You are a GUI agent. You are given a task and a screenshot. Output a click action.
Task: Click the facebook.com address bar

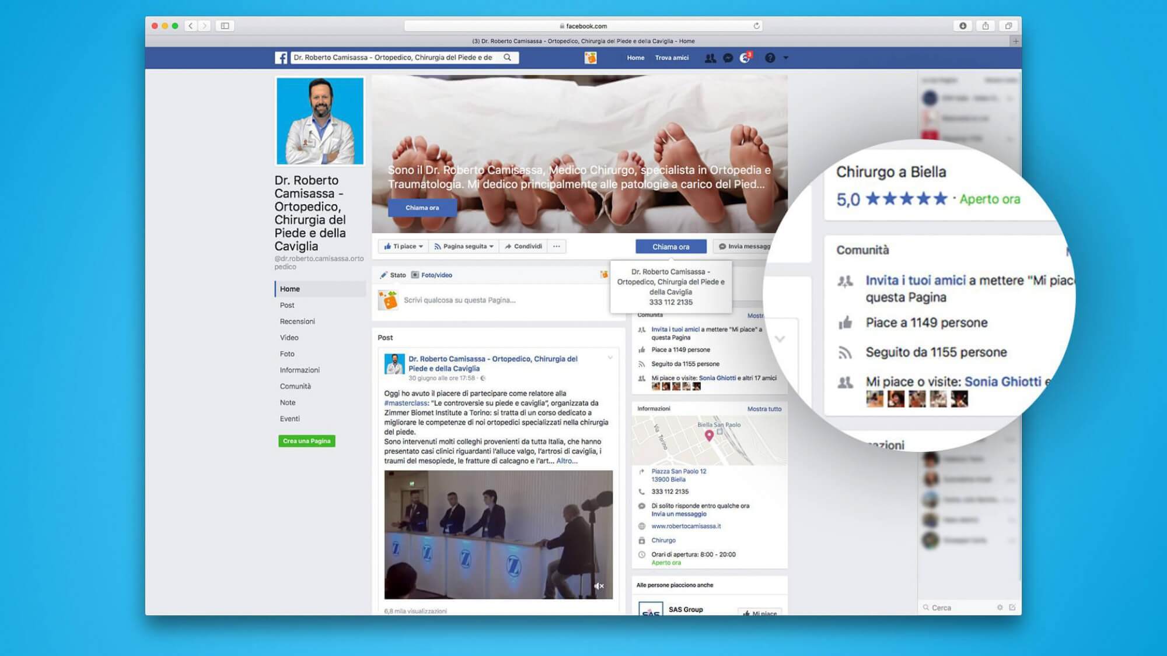pyautogui.click(x=583, y=26)
